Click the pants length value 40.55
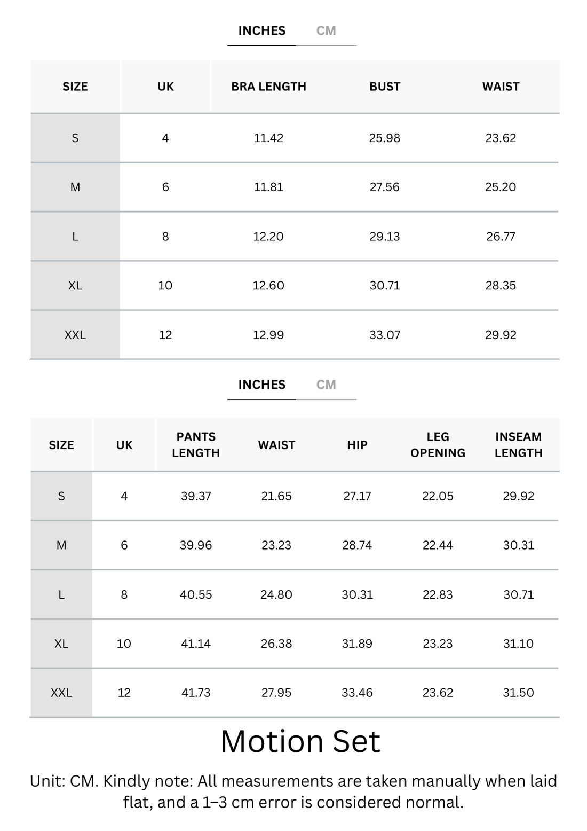587x831 pixels. point(196,594)
